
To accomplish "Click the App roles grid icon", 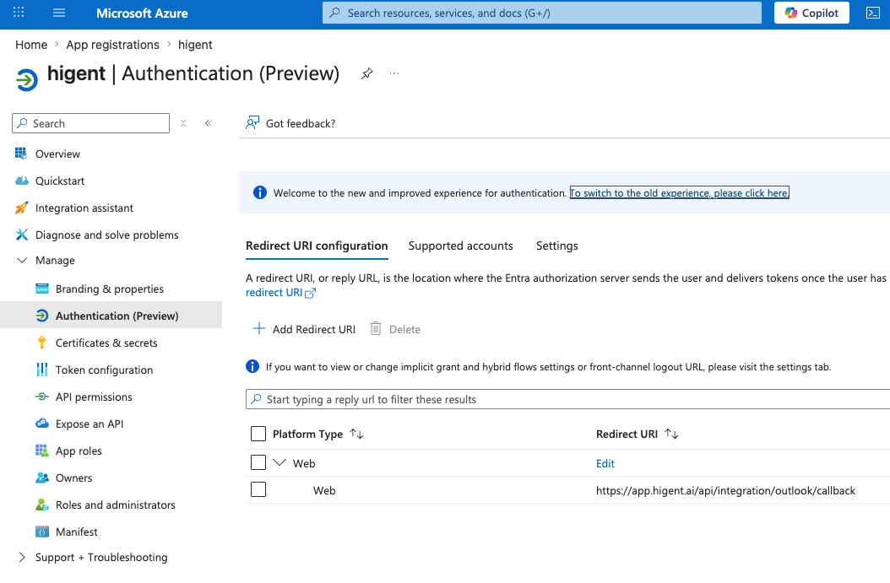I will pos(42,451).
